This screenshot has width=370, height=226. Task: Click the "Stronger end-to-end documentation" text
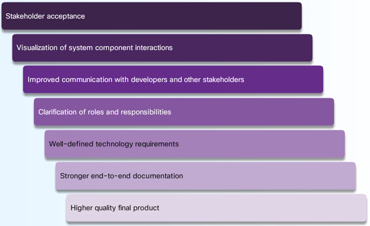(x=121, y=176)
